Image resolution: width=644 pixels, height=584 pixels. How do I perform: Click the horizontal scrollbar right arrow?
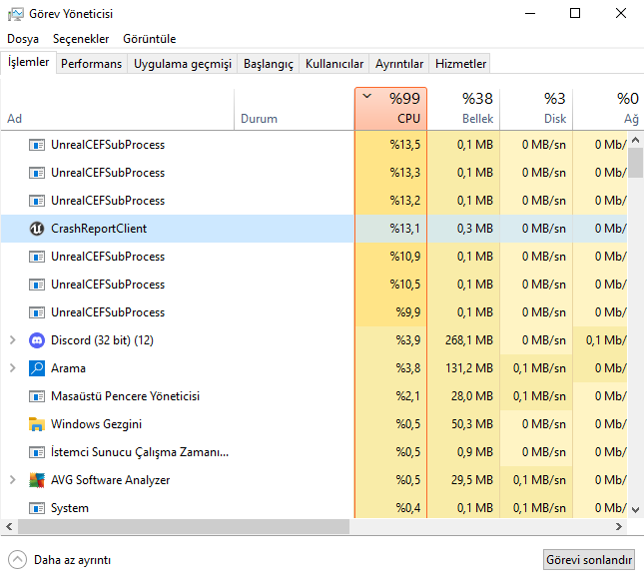tap(618, 526)
